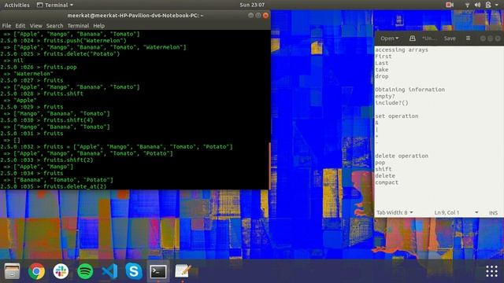The image size is (504, 283).
Task: Open Terminal menu in terminal window
Action: [78, 26]
